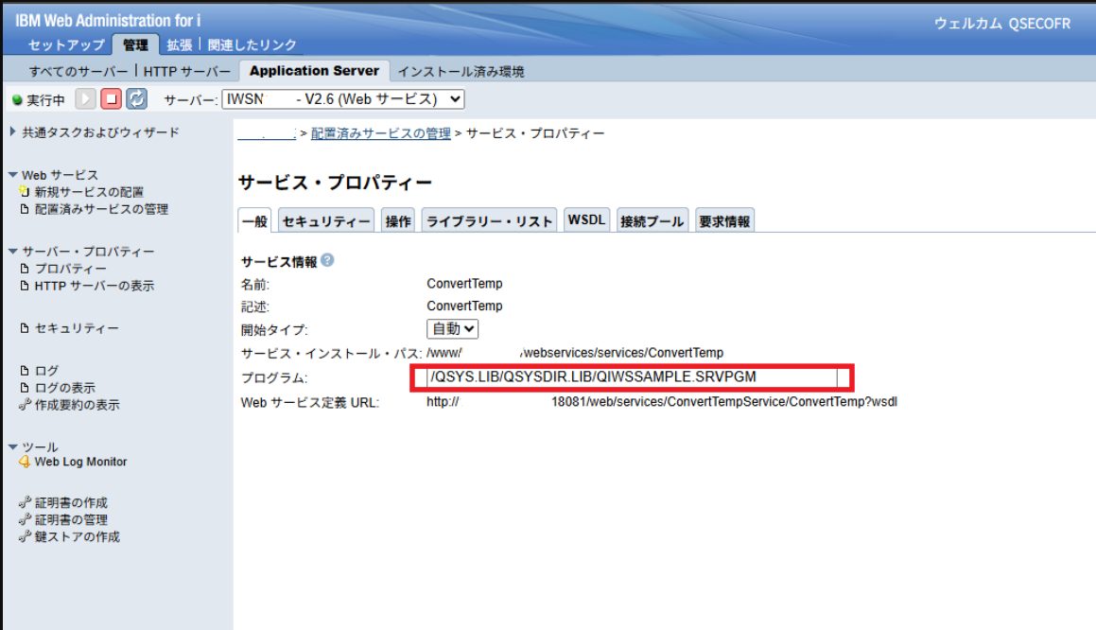Click the page icon next to プロパティー
The image size is (1096, 630).
pos(25,268)
